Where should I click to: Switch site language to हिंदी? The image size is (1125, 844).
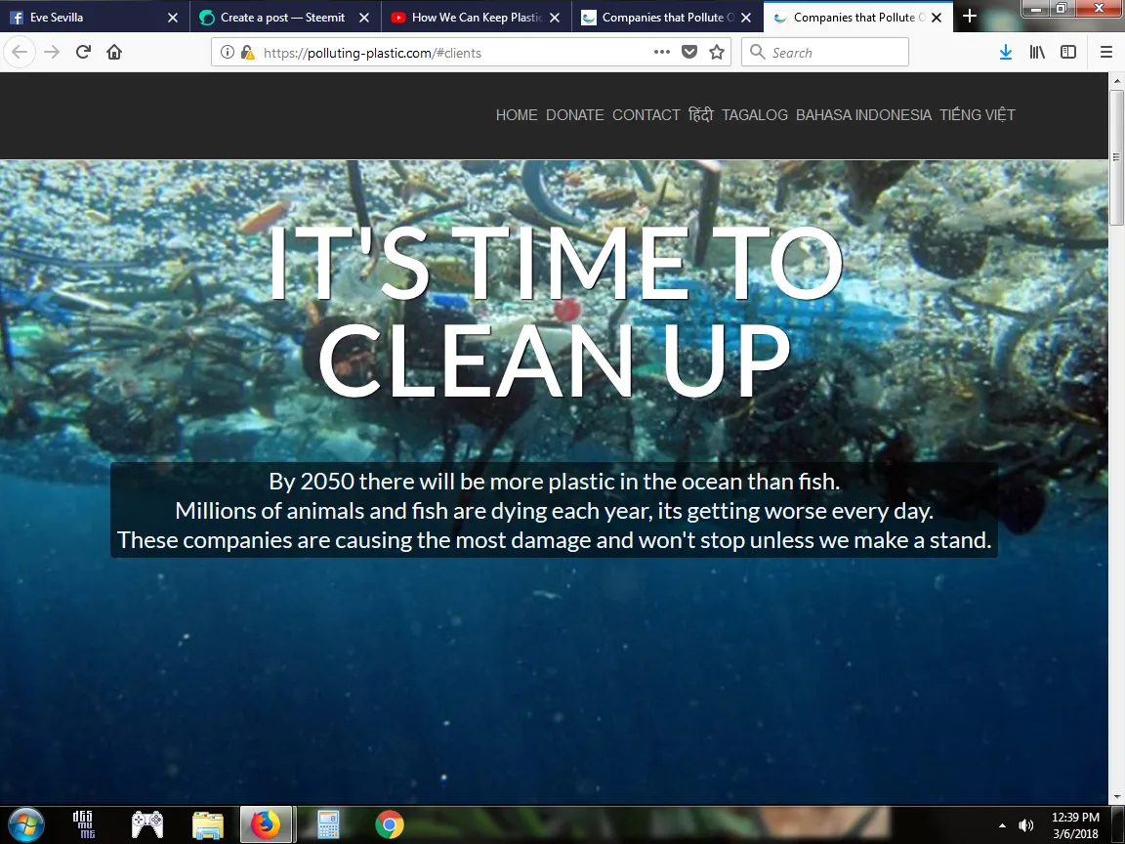[x=701, y=115]
